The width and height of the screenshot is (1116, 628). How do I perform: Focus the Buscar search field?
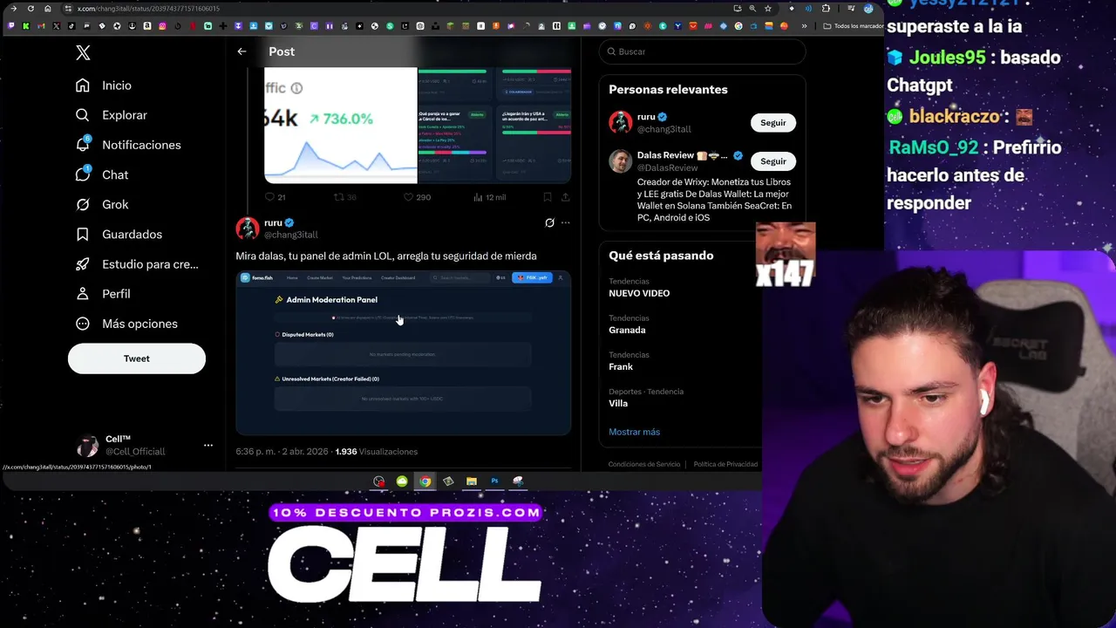[702, 51]
